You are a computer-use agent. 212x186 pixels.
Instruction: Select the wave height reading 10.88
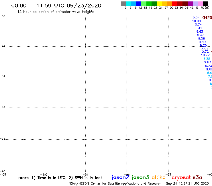[197, 21]
